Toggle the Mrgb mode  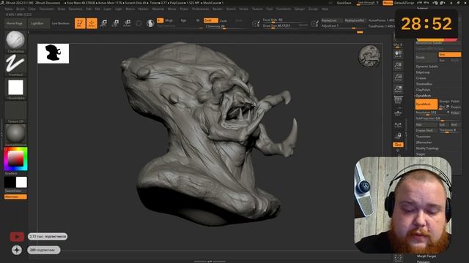pyautogui.click(x=169, y=20)
